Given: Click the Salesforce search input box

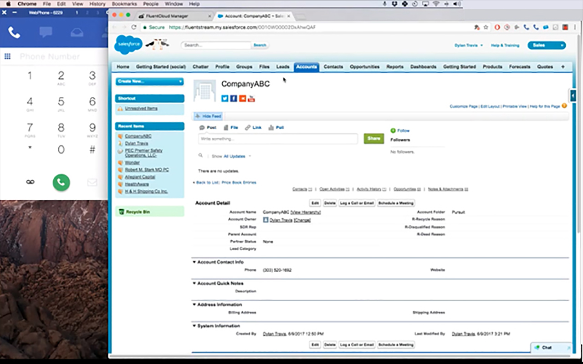Looking at the screenshot, I should 216,45.
